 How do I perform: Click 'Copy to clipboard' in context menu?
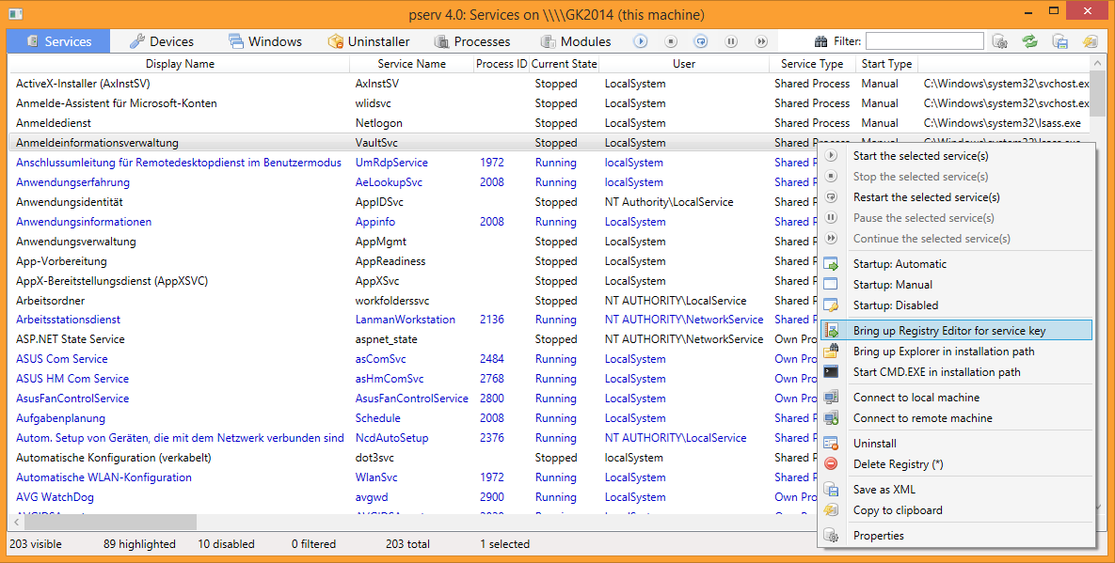pyautogui.click(x=897, y=510)
